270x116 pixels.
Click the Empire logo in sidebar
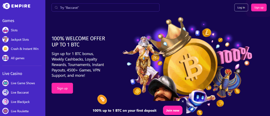(x=16, y=6)
